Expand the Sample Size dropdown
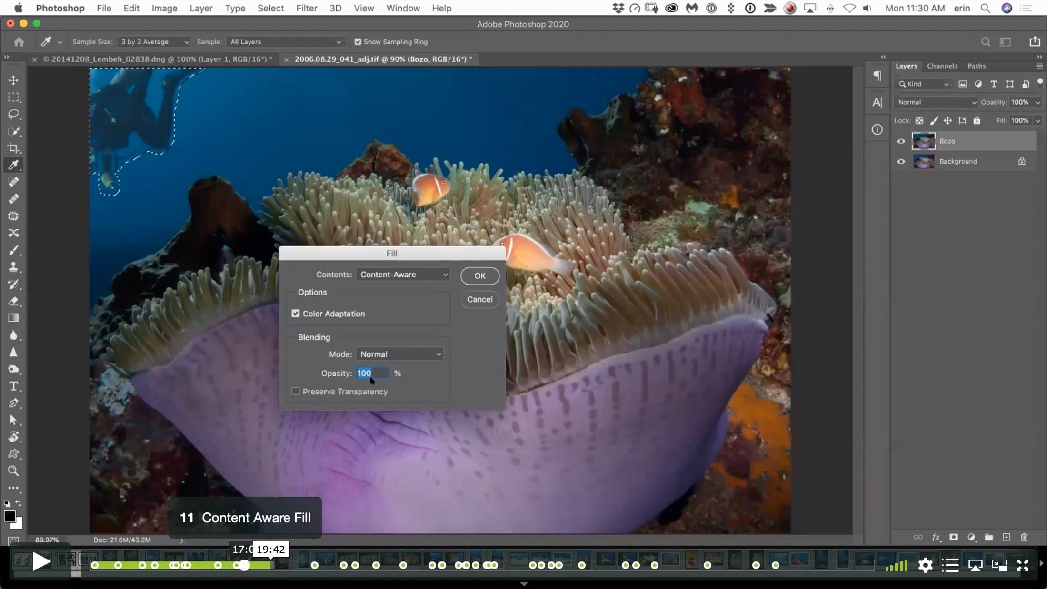 click(x=154, y=42)
